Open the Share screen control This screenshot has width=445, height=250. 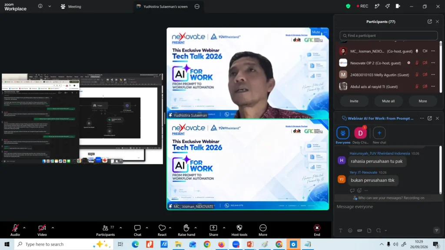[x=213, y=230]
